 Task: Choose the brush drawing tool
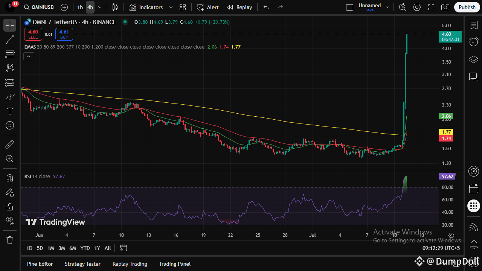pos(10,97)
